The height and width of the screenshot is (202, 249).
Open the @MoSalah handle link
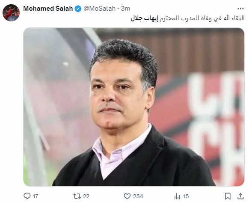click(x=99, y=9)
